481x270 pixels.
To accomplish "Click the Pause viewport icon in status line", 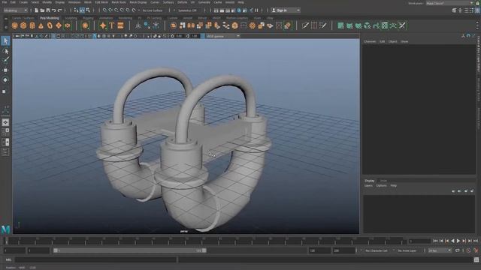I will click(256, 10).
